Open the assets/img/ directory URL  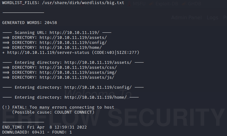(78, 73)
